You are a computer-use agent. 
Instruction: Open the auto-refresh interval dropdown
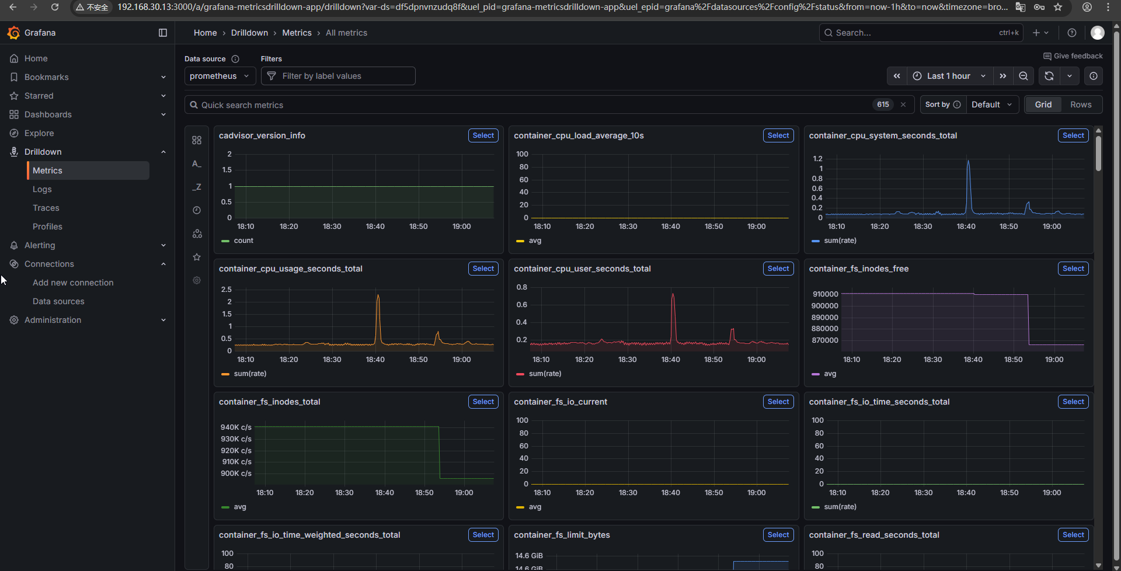tap(1070, 76)
